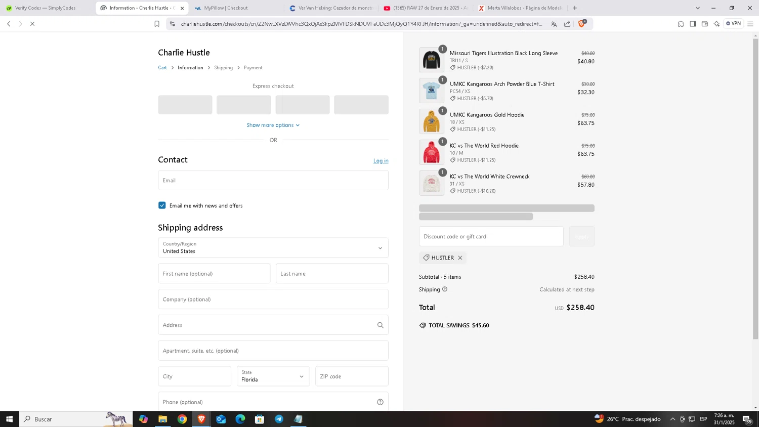Open the share page icon

point(567,24)
